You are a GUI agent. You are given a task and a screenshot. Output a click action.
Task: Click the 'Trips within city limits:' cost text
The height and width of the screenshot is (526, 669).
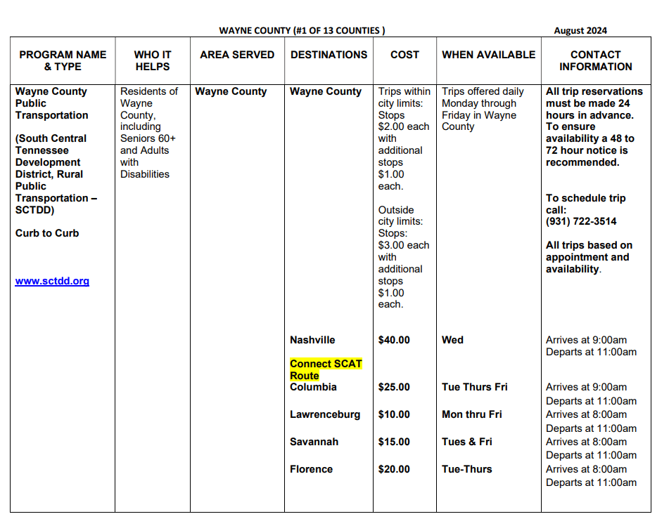point(404,98)
